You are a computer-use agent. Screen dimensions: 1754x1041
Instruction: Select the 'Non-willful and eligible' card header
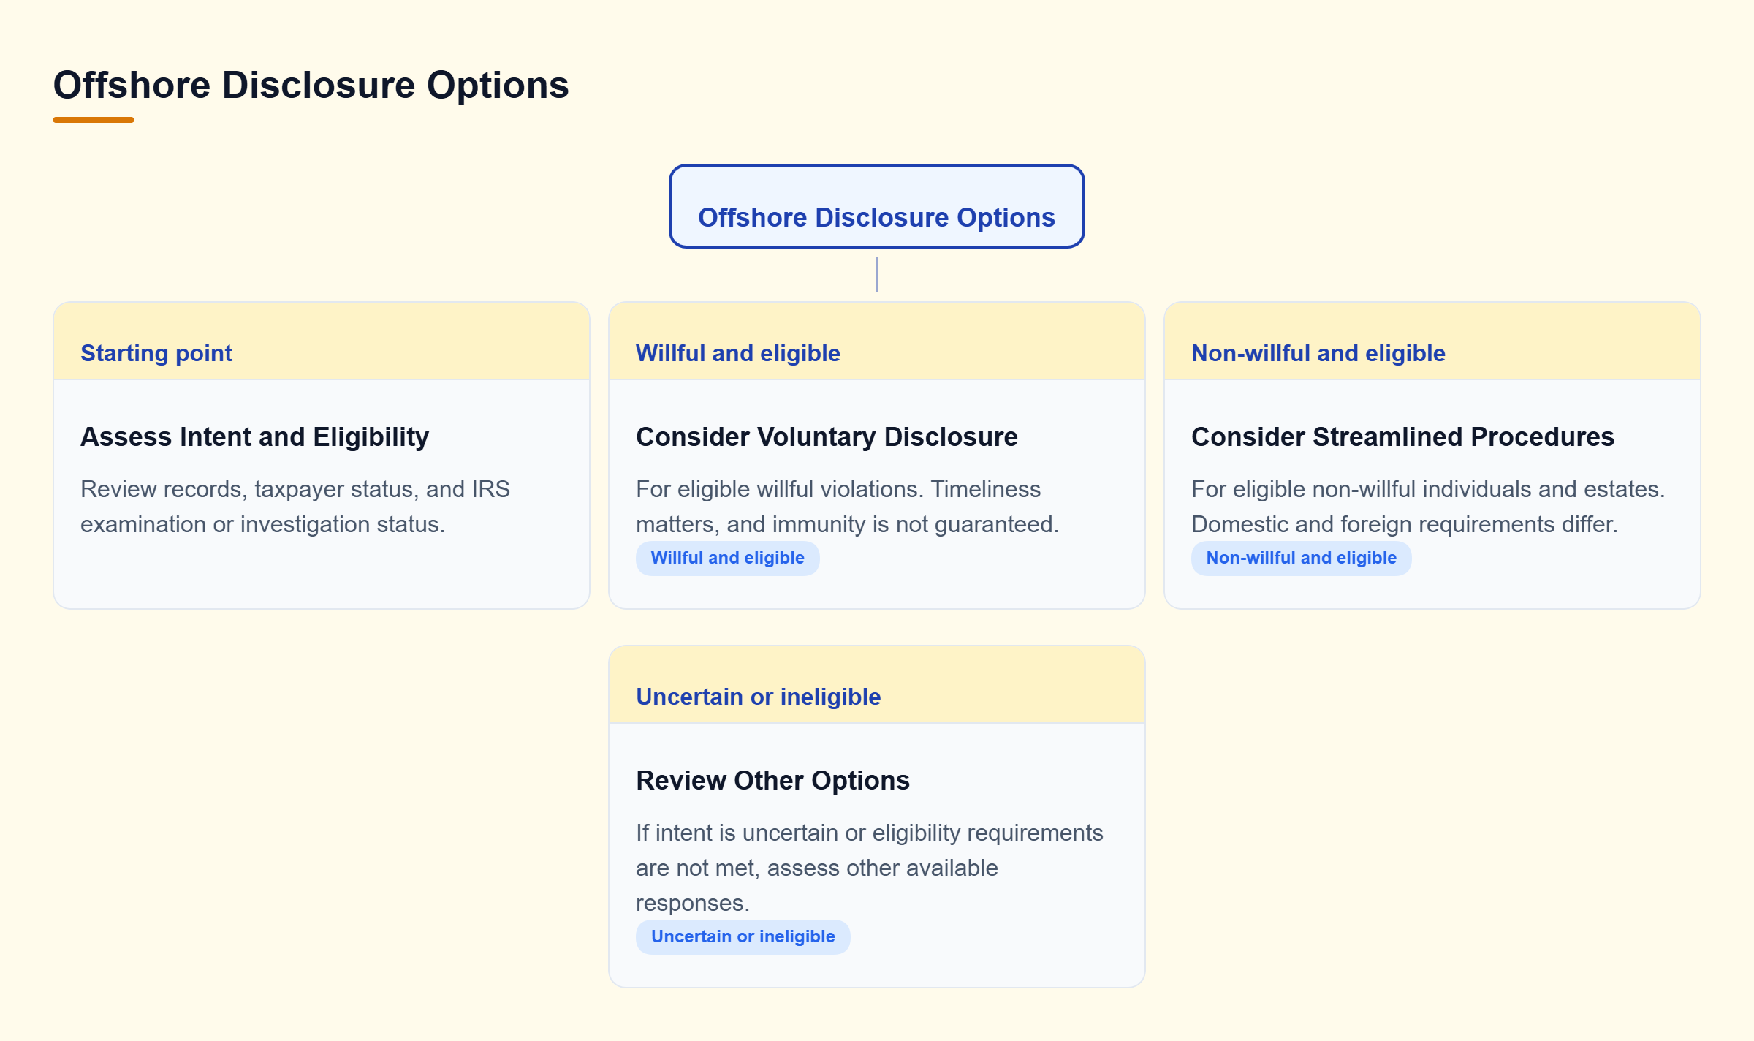(x=1432, y=341)
